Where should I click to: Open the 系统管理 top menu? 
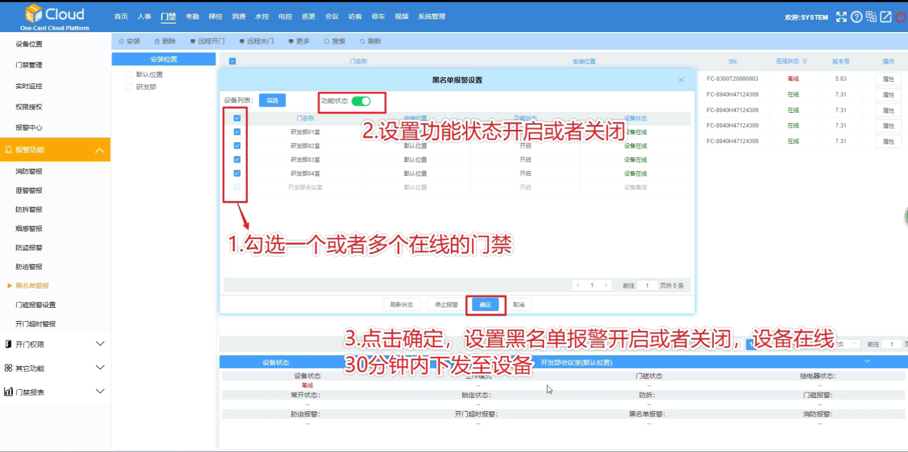pos(432,17)
